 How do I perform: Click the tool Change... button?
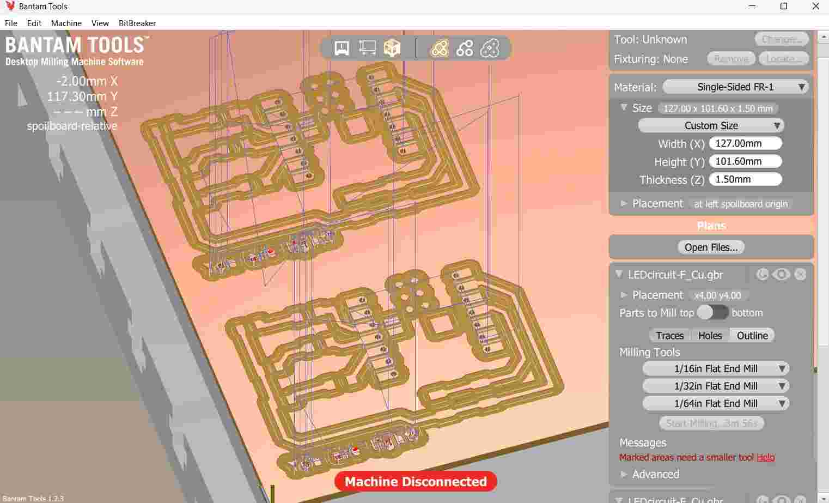pyautogui.click(x=781, y=39)
